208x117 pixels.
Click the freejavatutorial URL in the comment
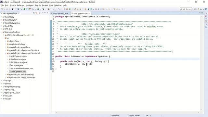pyautogui.click(x=107, y=24)
